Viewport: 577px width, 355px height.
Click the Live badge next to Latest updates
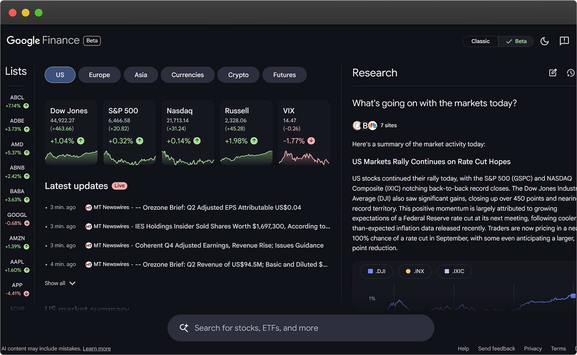(x=119, y=186)
